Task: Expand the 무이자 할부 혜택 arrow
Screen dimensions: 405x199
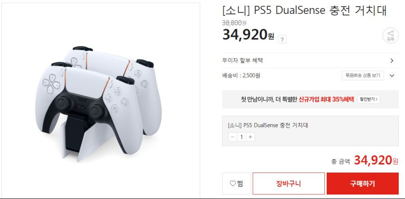Action: (392, 61)
